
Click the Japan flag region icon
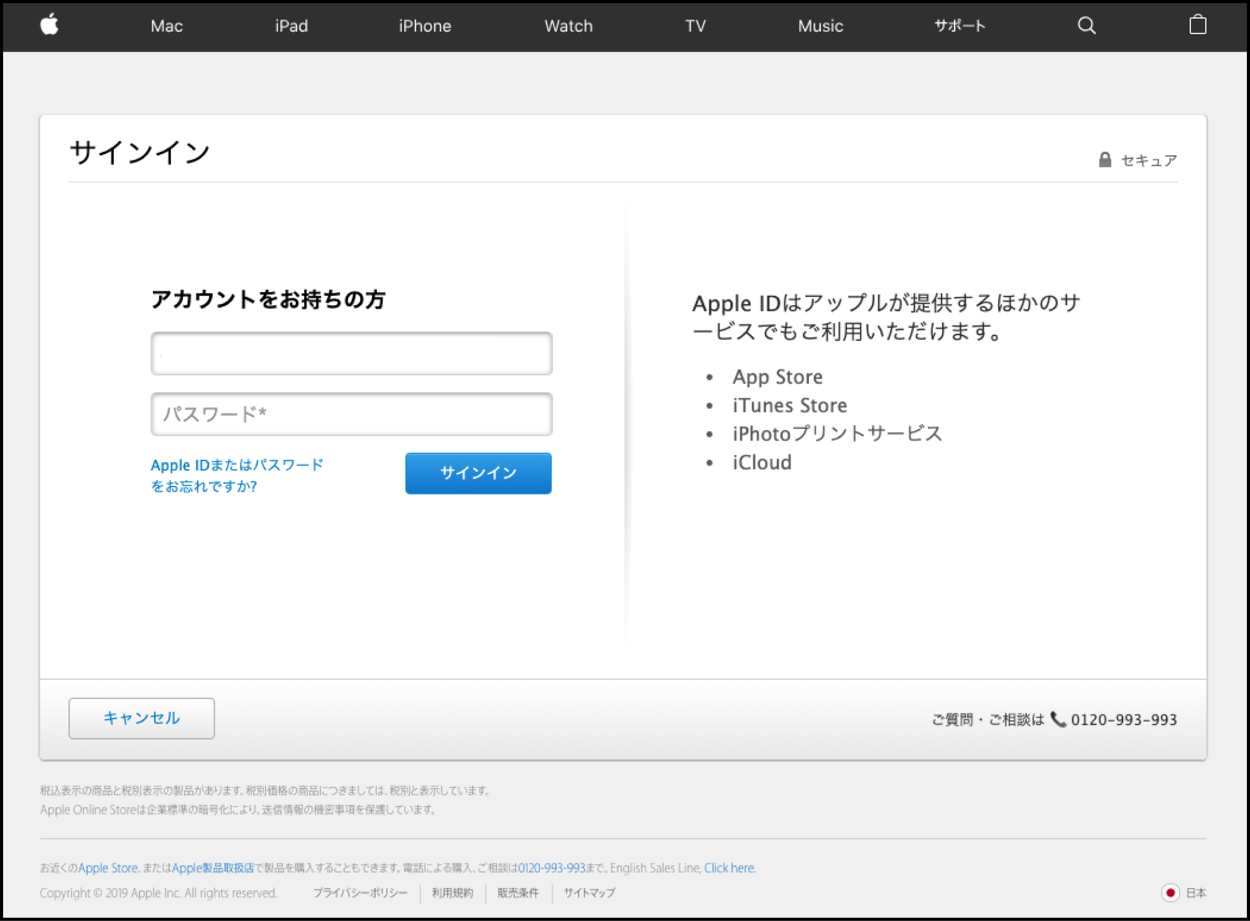pyautogui.click(x=1170, y=892)
